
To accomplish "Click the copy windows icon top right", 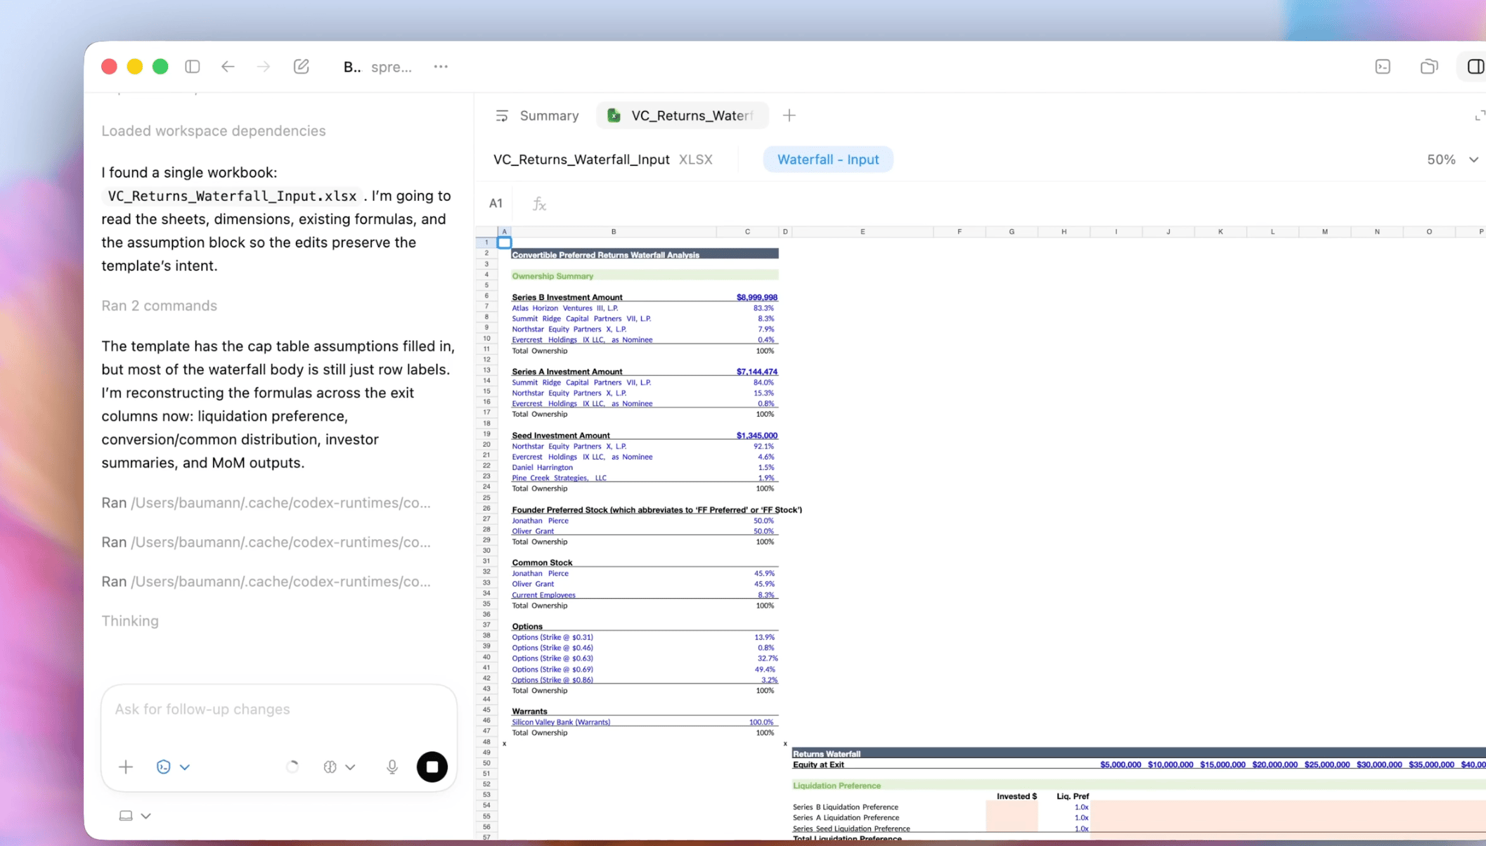I will point(1429,67).
